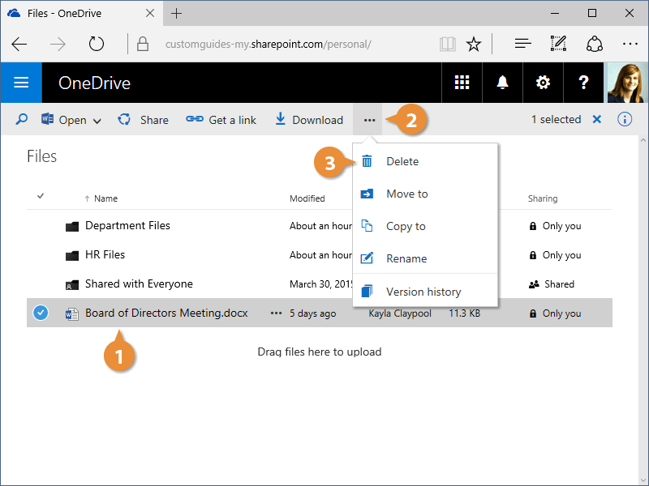Open the hamburger navigation menu
This screenshot has height=486, width=649.
(x=21, y=83)
